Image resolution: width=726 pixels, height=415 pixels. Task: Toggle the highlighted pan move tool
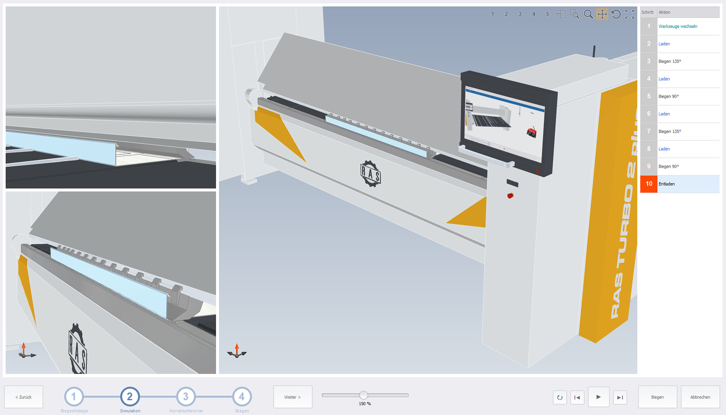[x=602, y=14]
